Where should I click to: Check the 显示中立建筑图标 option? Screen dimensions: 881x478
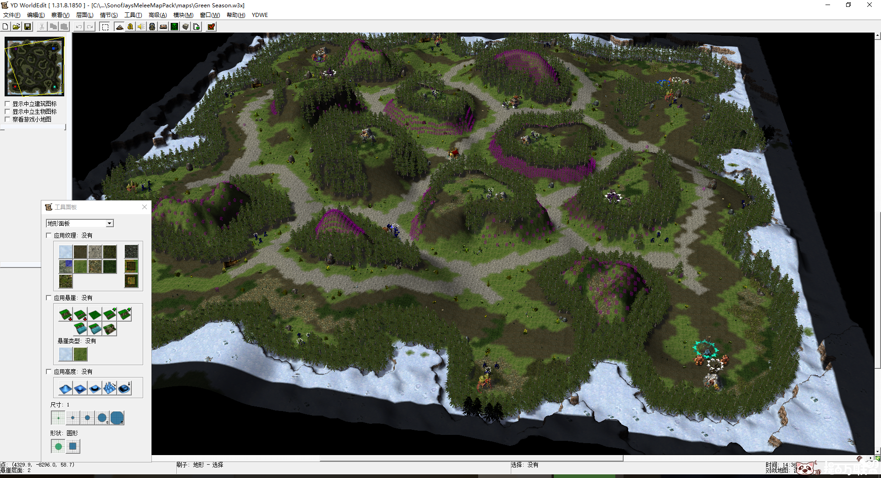coord(7,104)
